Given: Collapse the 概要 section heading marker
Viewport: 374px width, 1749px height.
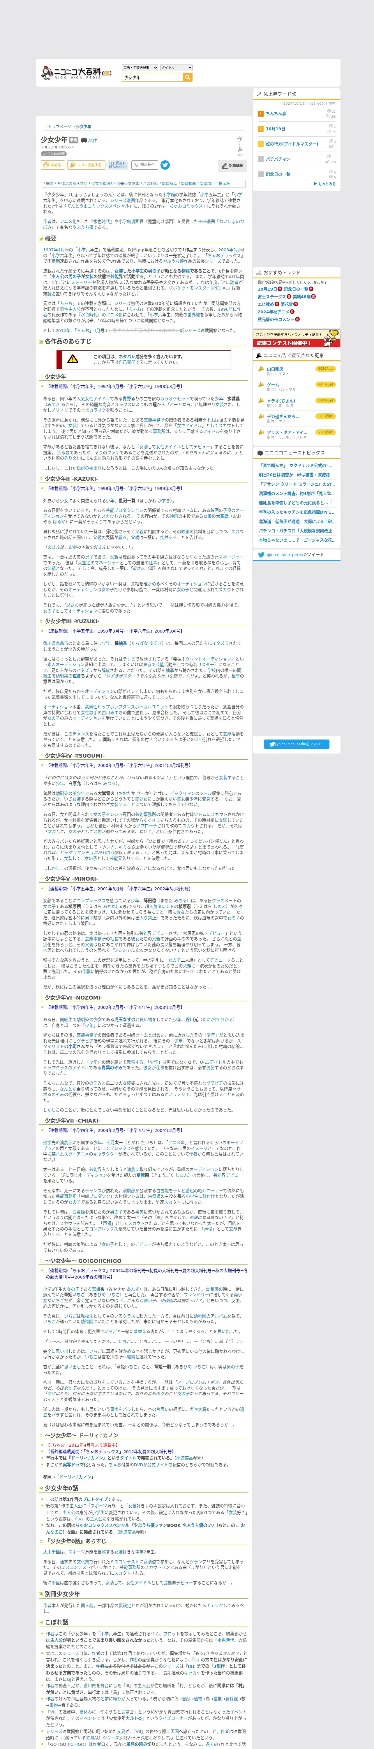Looking at the screenshot, I should [41, 239].
